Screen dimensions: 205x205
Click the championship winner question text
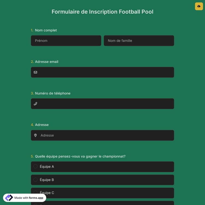pyautogui.click(x=80, y=156)
